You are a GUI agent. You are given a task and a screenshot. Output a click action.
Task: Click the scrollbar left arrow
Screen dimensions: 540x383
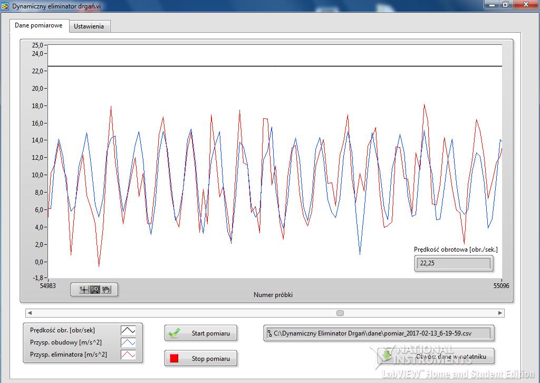[30, 313]
